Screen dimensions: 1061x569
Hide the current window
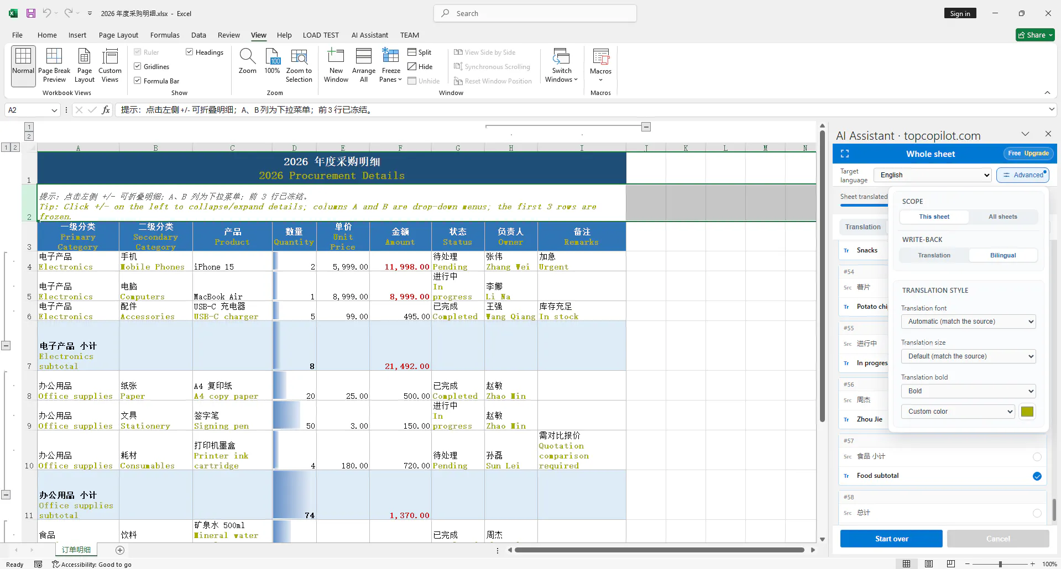coord(420,66)
